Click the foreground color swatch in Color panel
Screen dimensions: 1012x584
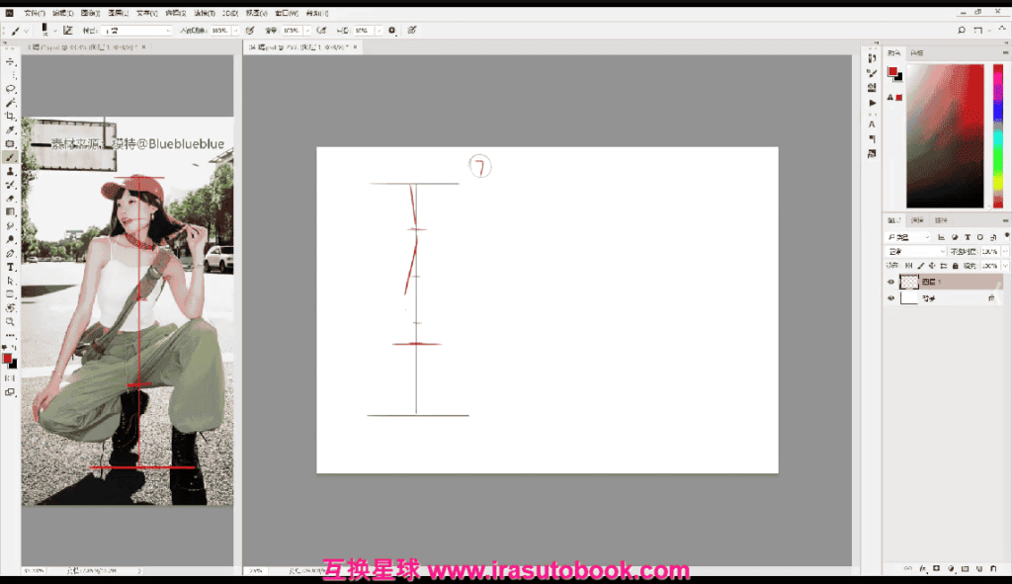click(892, 71)
